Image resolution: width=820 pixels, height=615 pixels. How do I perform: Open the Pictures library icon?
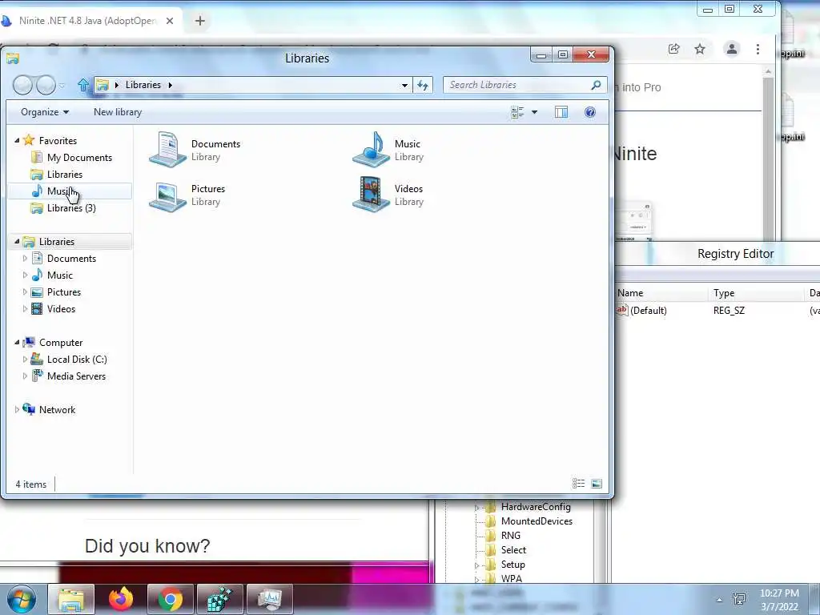point(167,195)
